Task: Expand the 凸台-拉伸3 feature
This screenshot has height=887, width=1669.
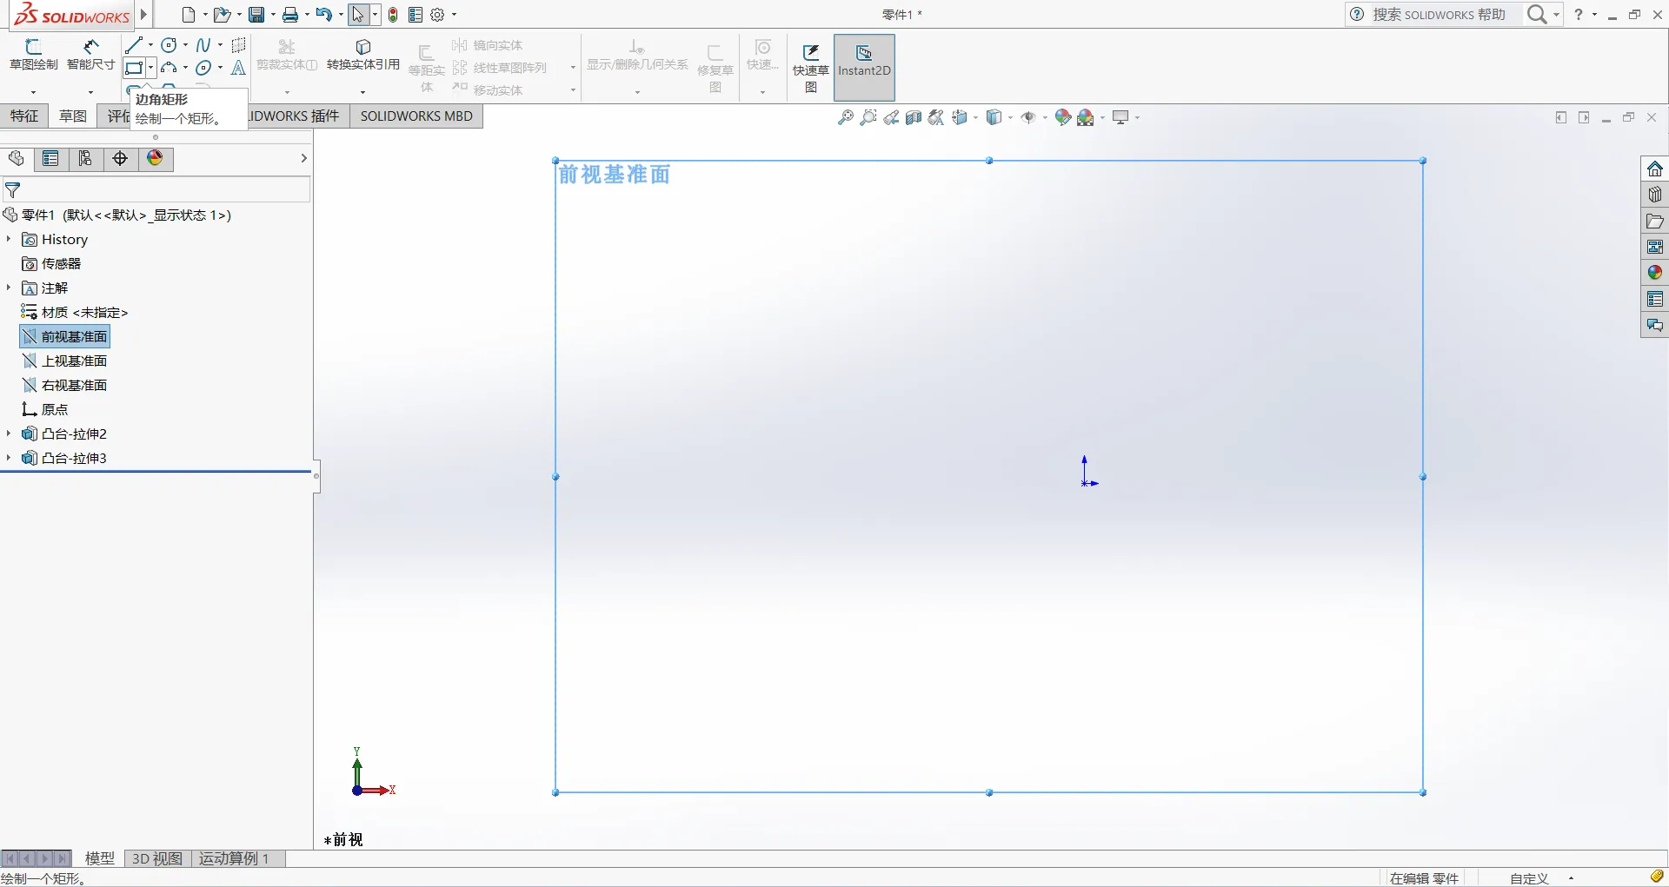Action: pyautogui.click(x=9, y=458)
